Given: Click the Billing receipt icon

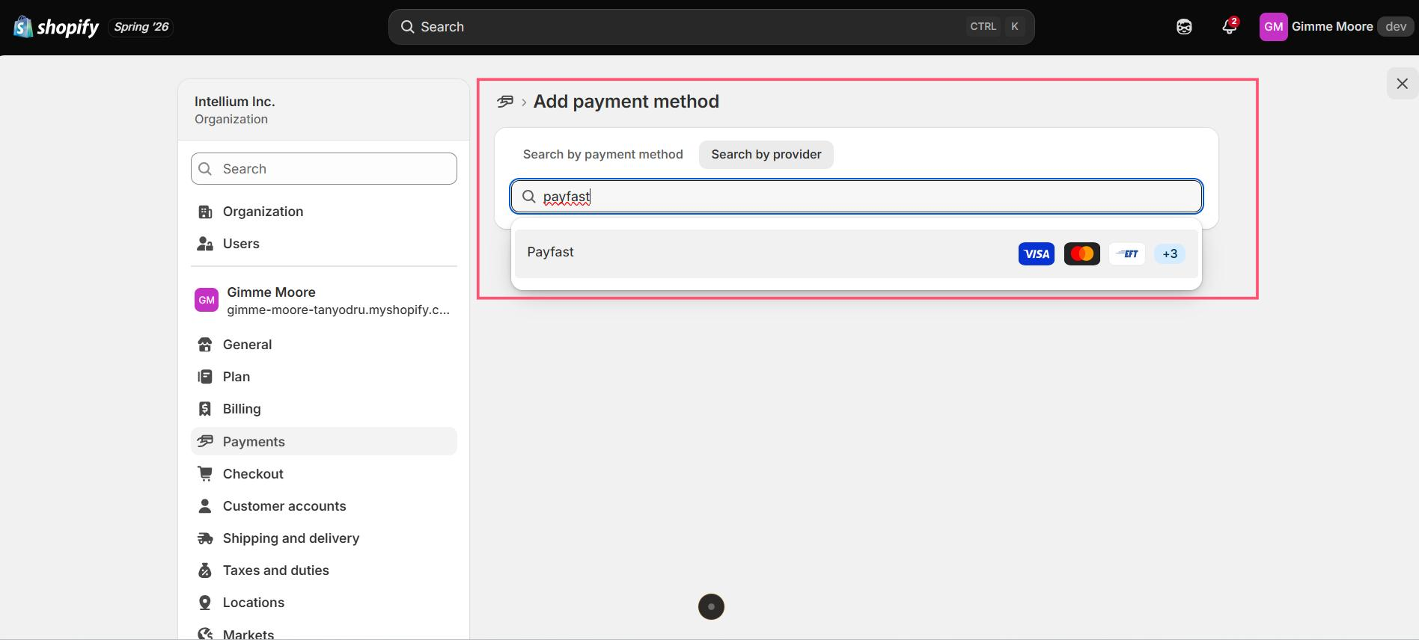Looking at the screenshot, I should [205, 409].
